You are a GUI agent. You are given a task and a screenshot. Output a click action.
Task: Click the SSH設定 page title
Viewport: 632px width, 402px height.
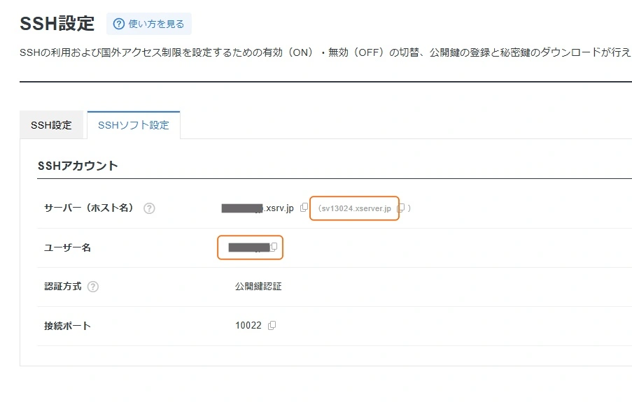[57, 24]
